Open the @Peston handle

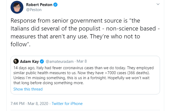pyautogui.click(x=34, y=10)
